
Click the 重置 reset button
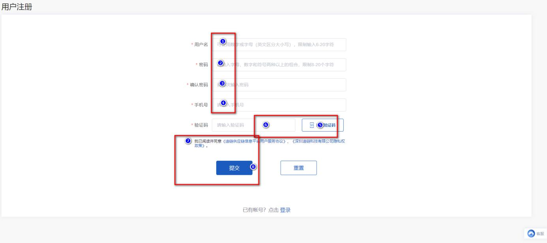(298, 168)
